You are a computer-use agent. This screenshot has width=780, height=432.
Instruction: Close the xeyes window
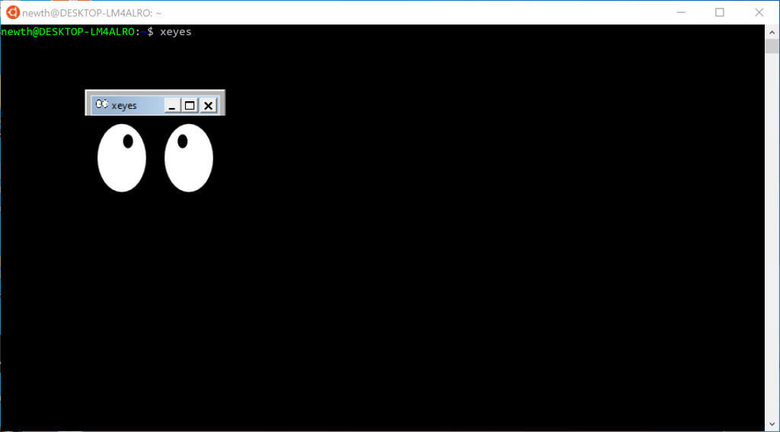pyautogui.click(x=208, y=106)
